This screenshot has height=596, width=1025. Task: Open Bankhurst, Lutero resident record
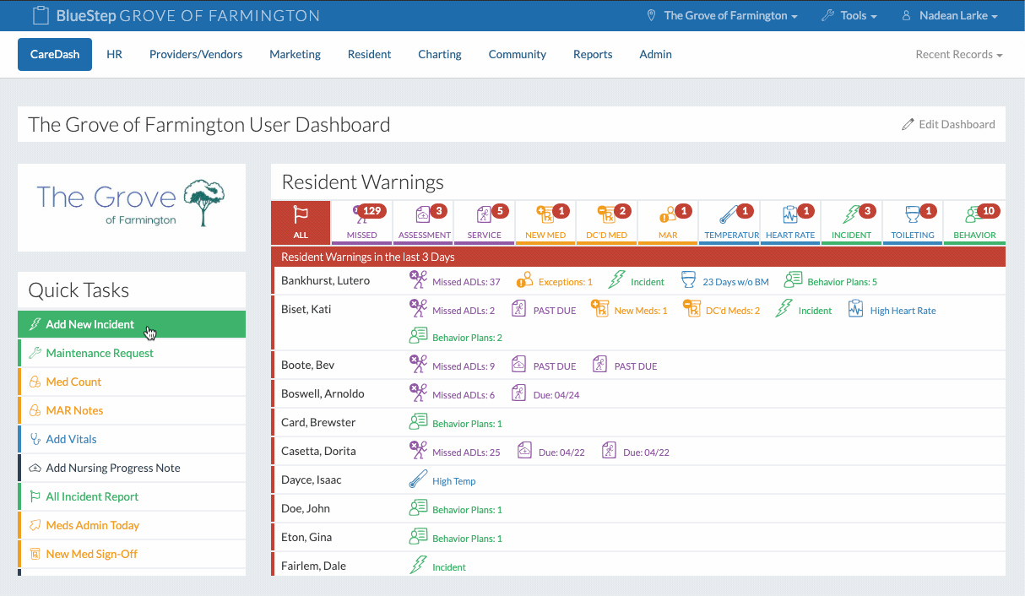325,281
